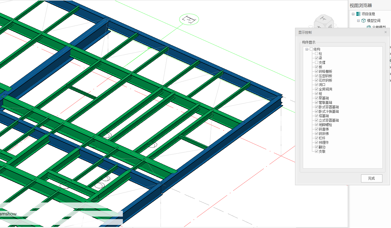Viewport: 391px width, 228px height.
Task: Uncheck the 梁 checkbox
Action: click(316, 58)
